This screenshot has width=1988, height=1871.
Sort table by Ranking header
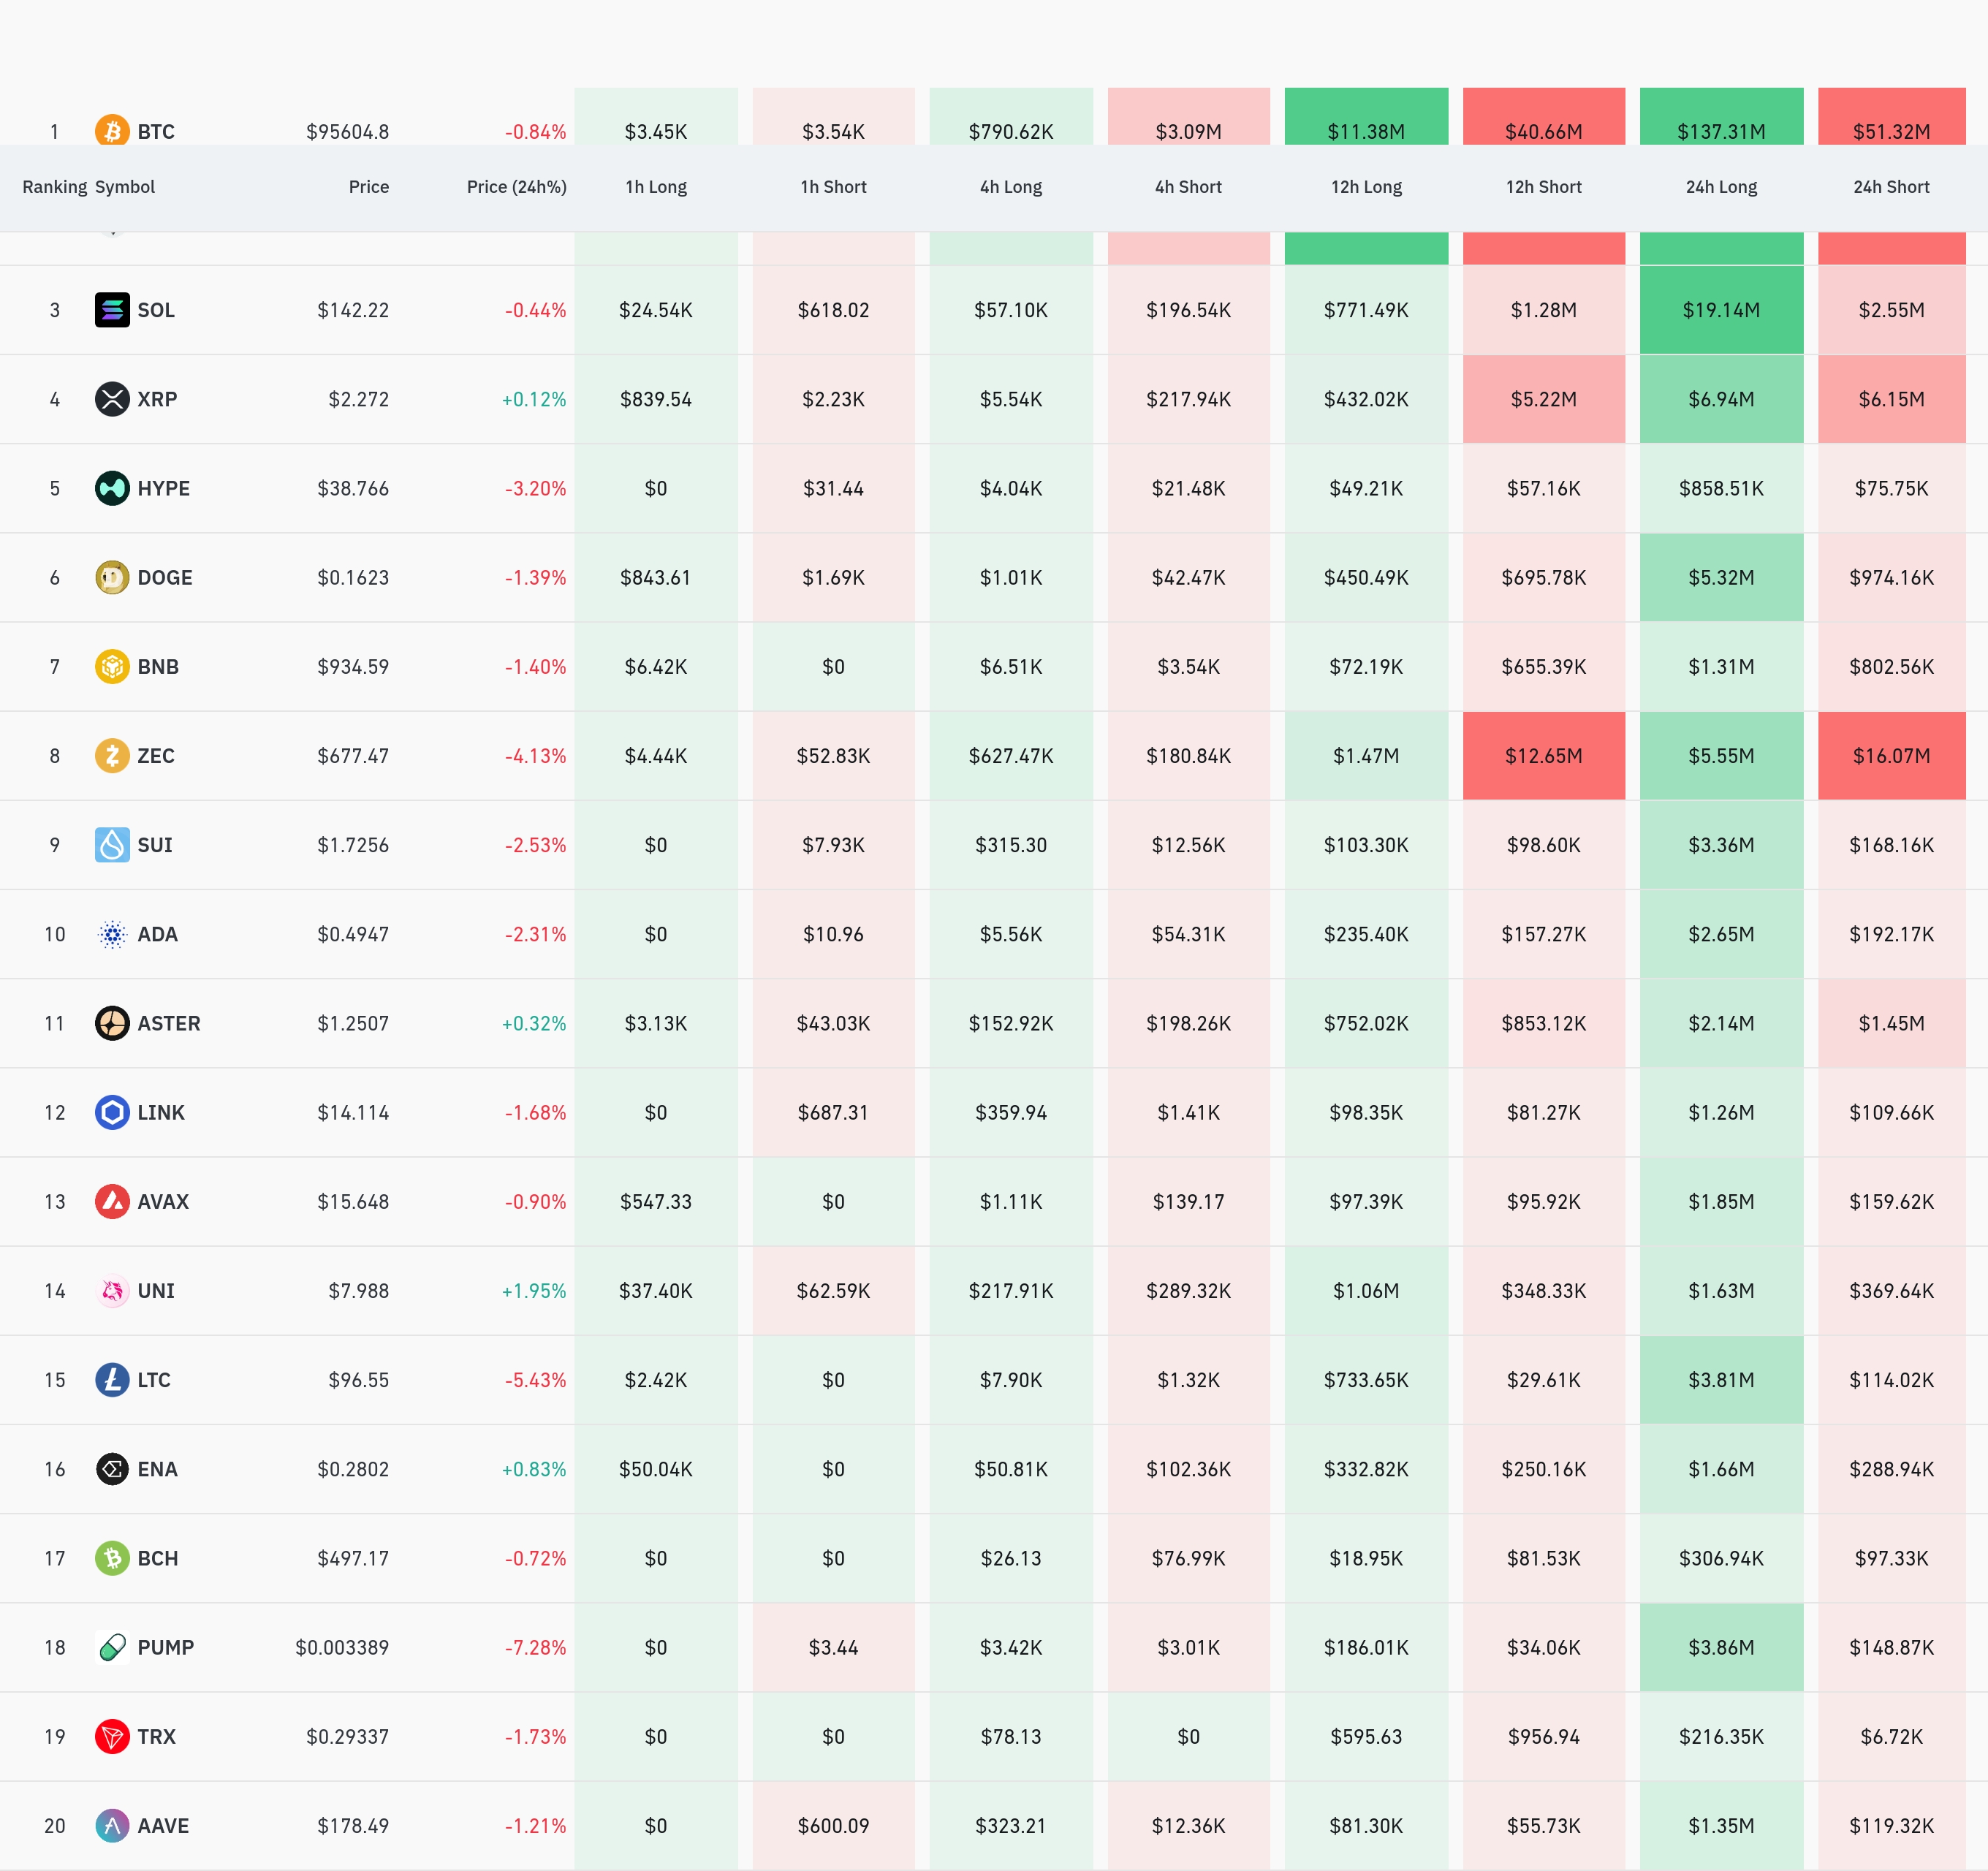[x=54, y=187]
